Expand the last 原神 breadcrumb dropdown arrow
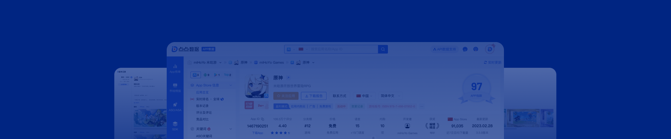Screen dimensions: 671x139 click(x=313, y=63)
